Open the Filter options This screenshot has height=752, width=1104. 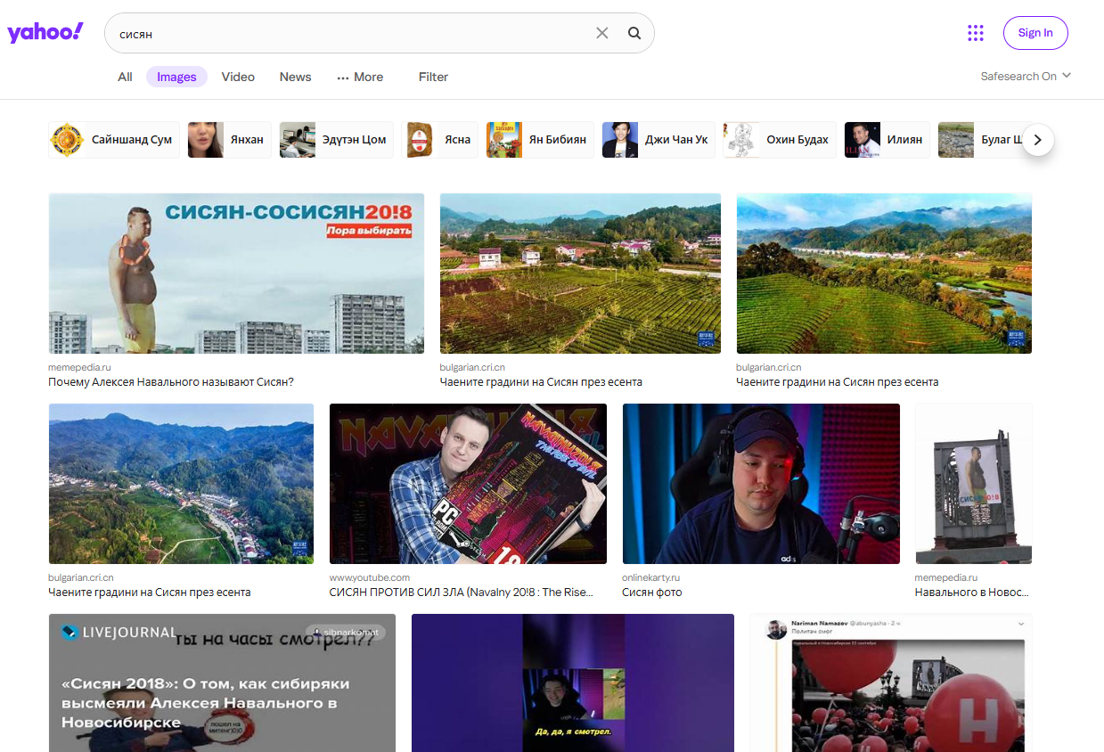click(x=433, y=77)
